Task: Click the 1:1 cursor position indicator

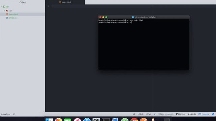Action: (x=14, y=114)
